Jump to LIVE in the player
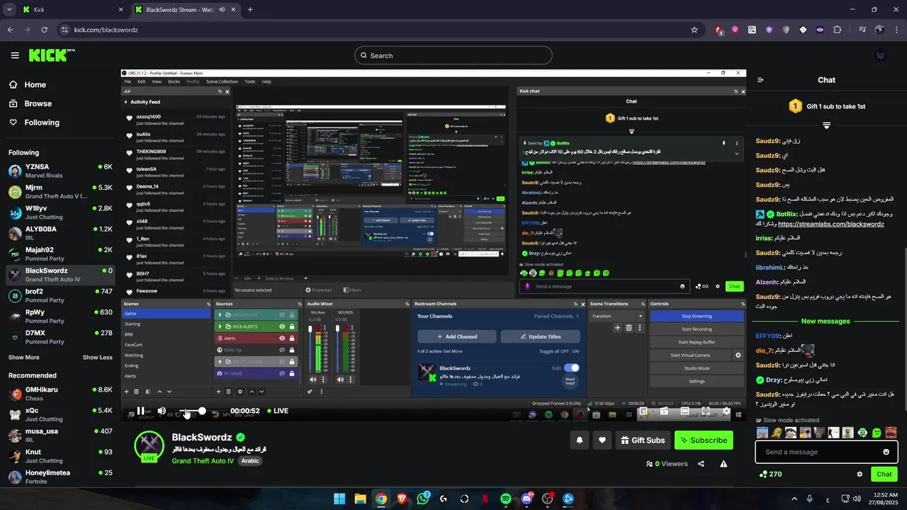This screenshot has width=907, height=510. click(x=277, y=411)
